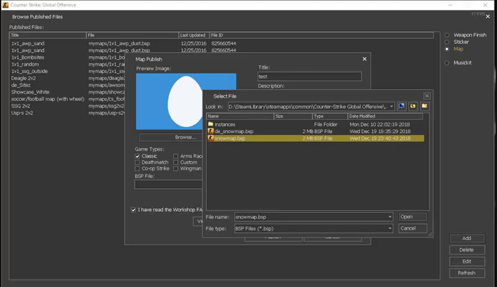Screen dimensions: 497x287
Task: Create a new folder in Select File
Action: pos(424,106)
